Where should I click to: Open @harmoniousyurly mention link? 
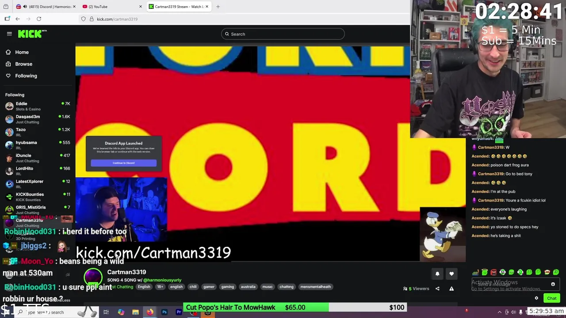click(x=162, y=280)
